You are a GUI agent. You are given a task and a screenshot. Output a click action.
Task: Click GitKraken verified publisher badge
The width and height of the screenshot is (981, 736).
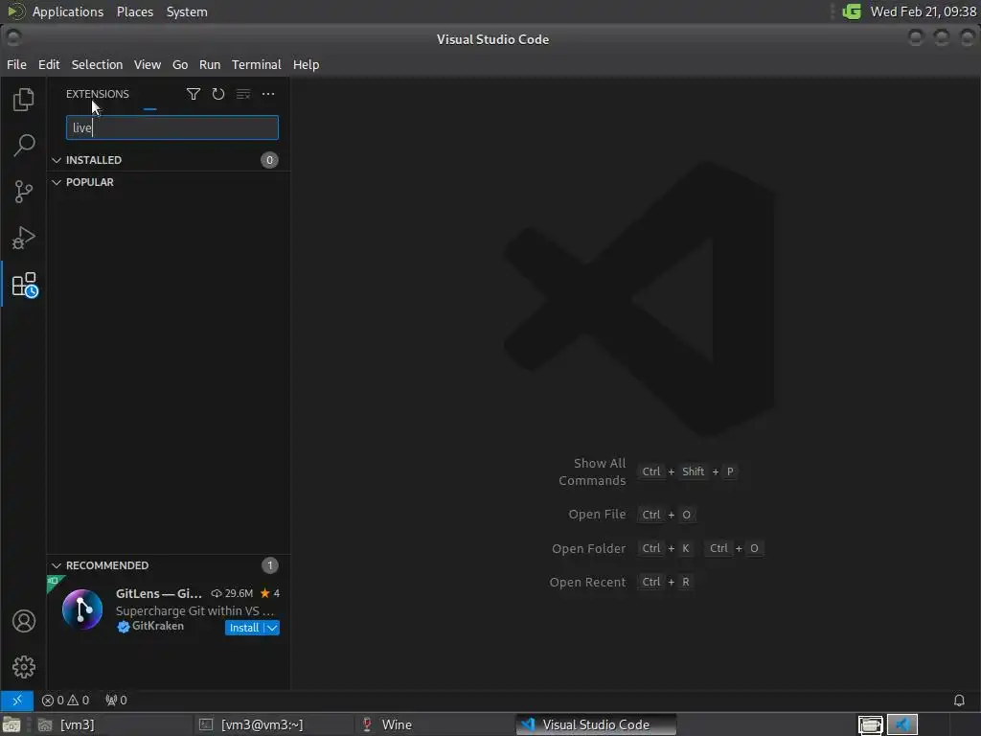coord(124,627)
